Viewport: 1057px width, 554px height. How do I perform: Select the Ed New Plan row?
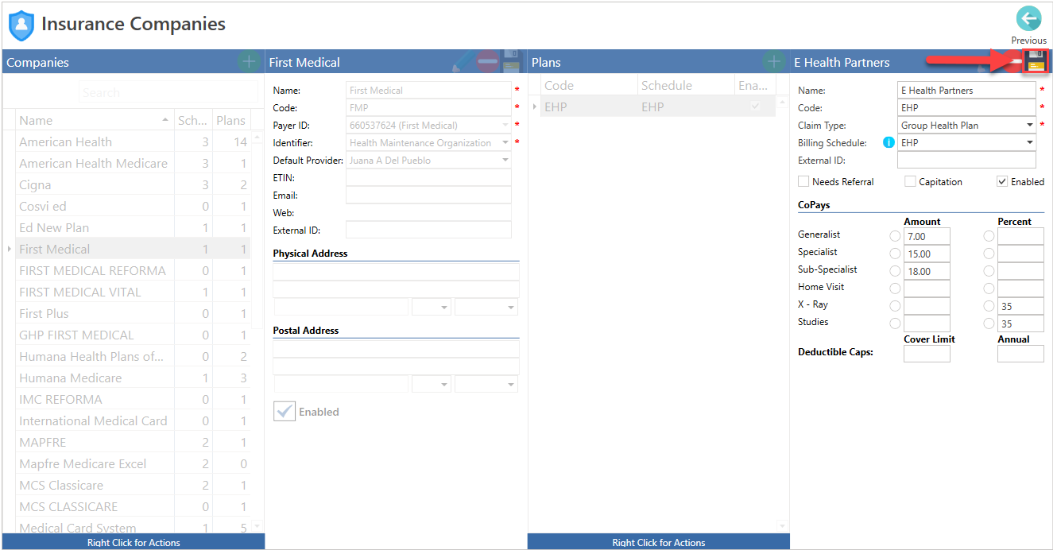coord(134,227)
